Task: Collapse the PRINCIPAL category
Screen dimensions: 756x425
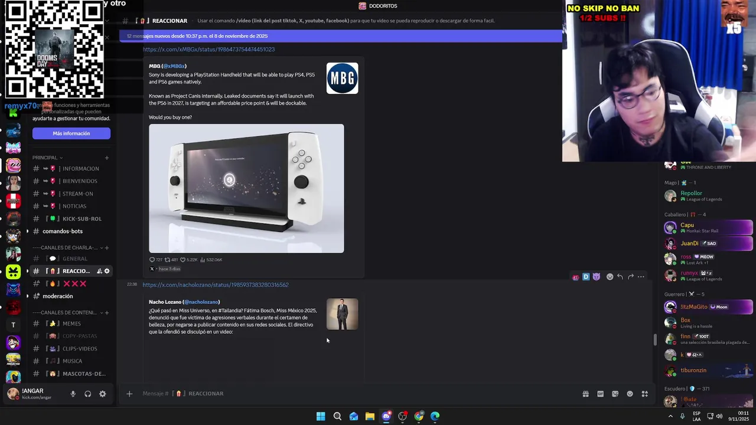Action: (x=48, y=158)
